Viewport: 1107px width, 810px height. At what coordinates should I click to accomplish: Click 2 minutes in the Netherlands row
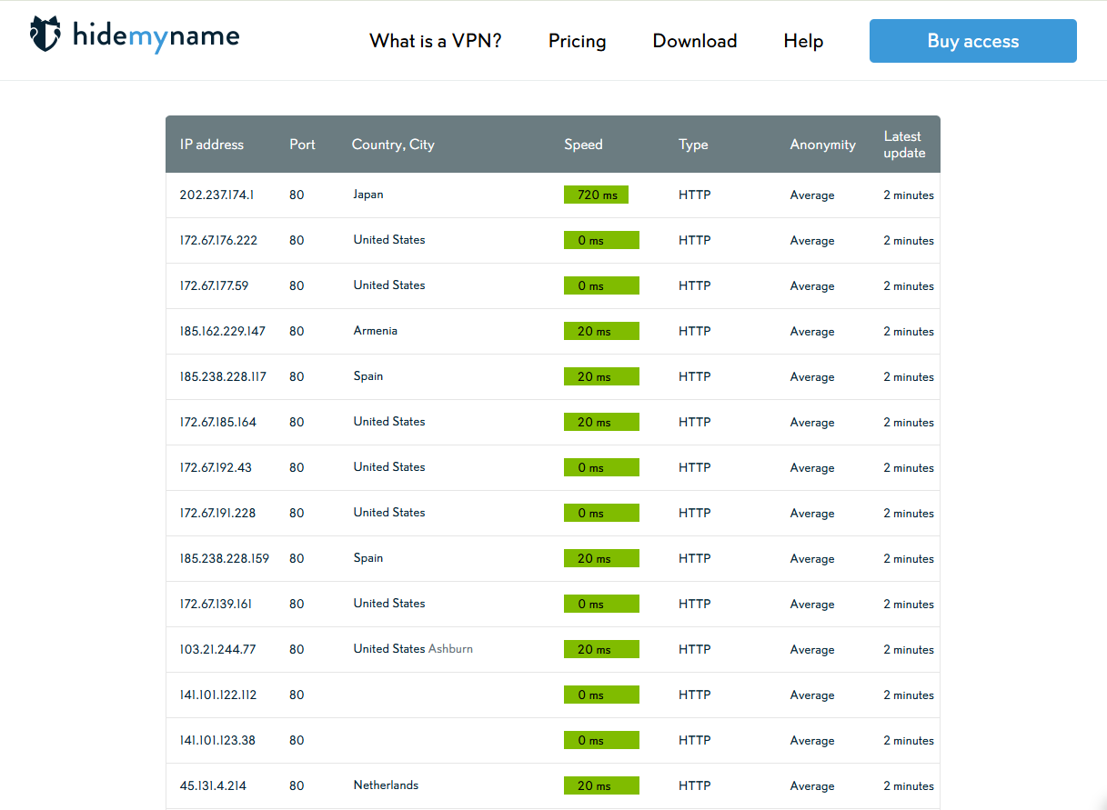909,785
